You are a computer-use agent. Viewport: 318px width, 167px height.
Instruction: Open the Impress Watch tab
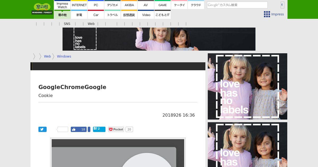pos(62,5)
